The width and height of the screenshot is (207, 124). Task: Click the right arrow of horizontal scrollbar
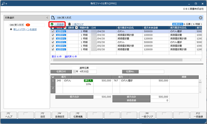(x=201, y=60)
